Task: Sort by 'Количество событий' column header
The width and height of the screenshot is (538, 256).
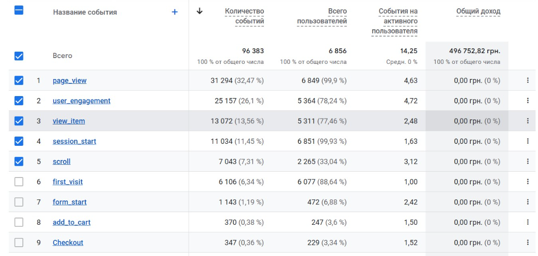Action: tap(244, 16)
